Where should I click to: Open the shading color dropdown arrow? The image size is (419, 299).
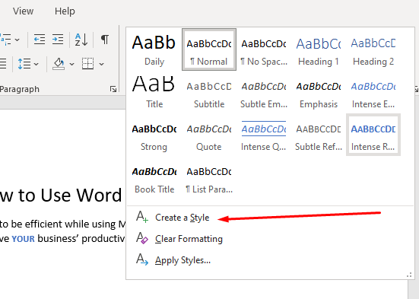point(71,64)
